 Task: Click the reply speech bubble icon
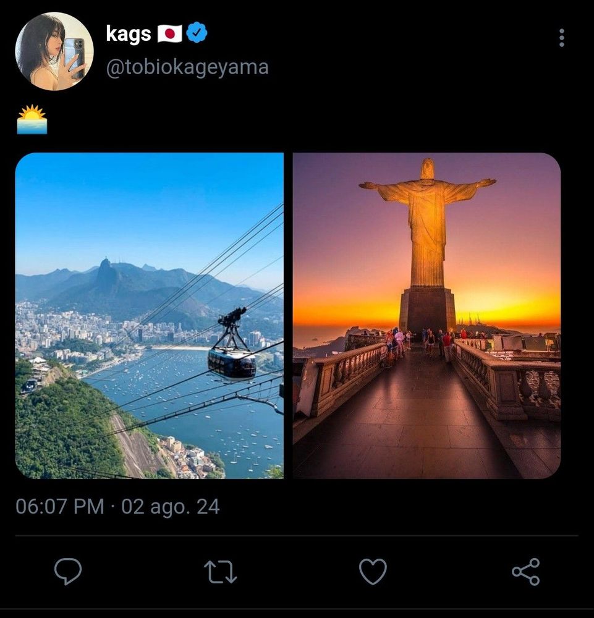coord(67,571)
